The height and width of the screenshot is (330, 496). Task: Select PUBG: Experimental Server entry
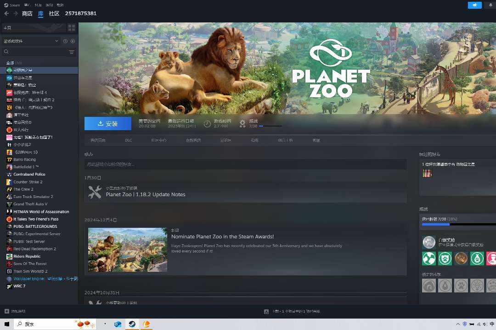point(37,234)
